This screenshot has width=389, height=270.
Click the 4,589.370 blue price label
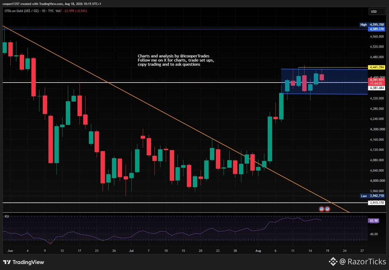tap(377, 29)
